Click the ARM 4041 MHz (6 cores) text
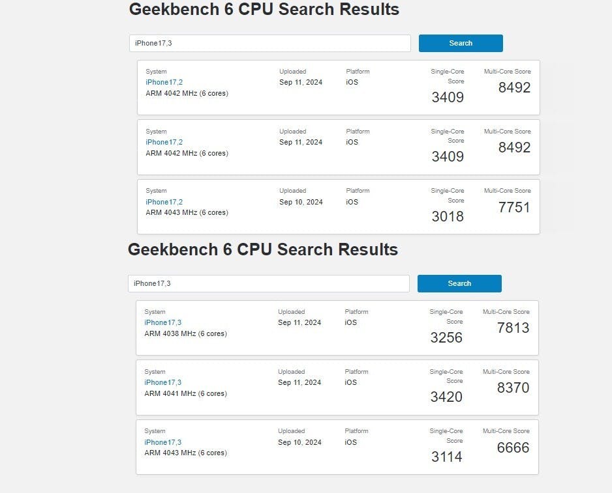The height and width of the screenshot is (493, 612). click(x=185, y=393)
